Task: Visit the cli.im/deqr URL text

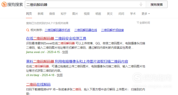Action: click(x=33, y=75)
